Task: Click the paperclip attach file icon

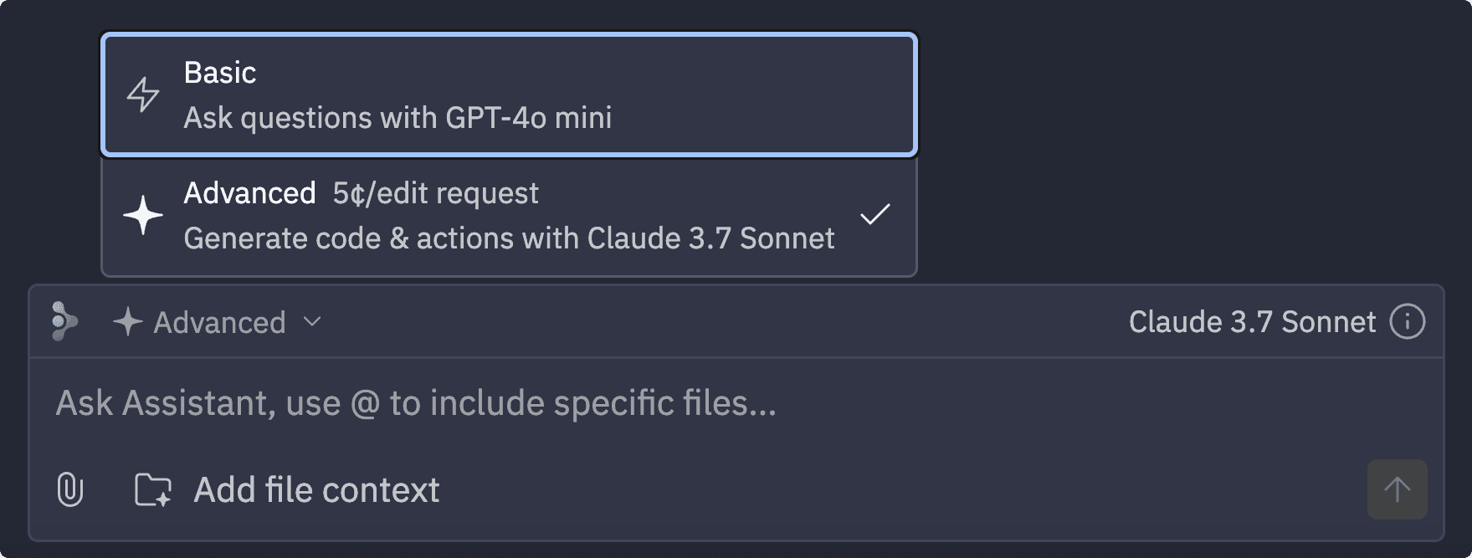Action: [x=70, y=489]
